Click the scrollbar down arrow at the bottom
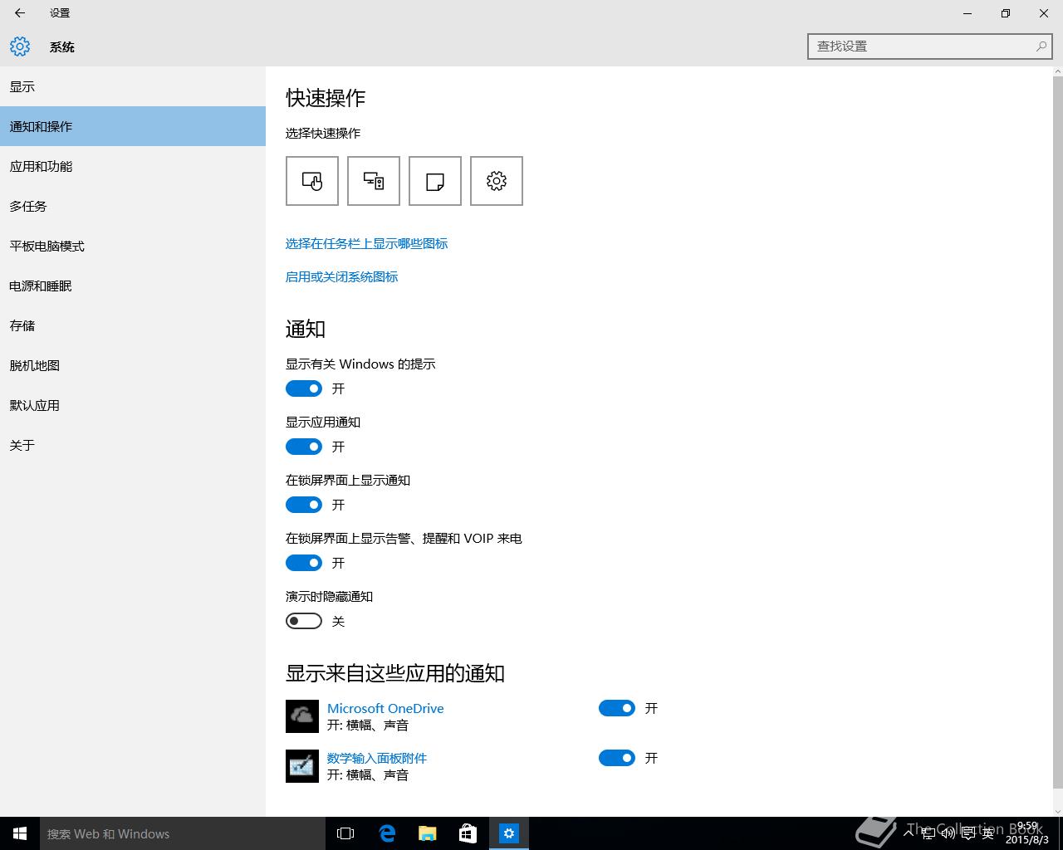1063x850 pixels. [x=1057, y=811]
